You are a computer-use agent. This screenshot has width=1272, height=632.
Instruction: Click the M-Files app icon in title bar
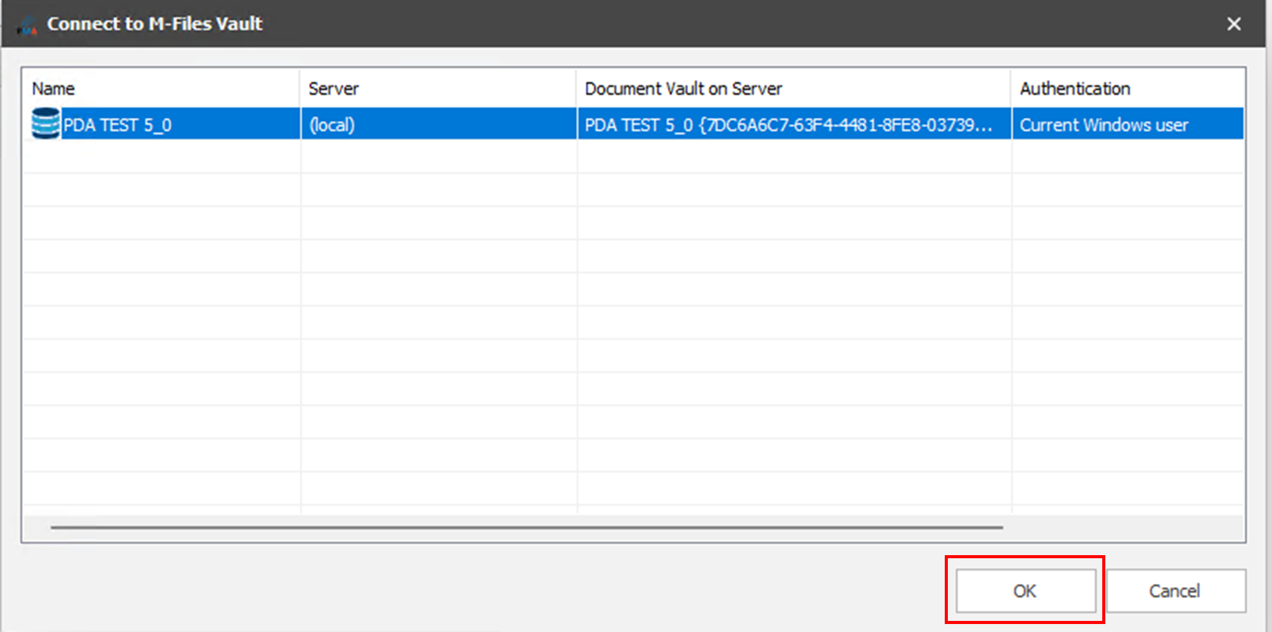point(27,25)
